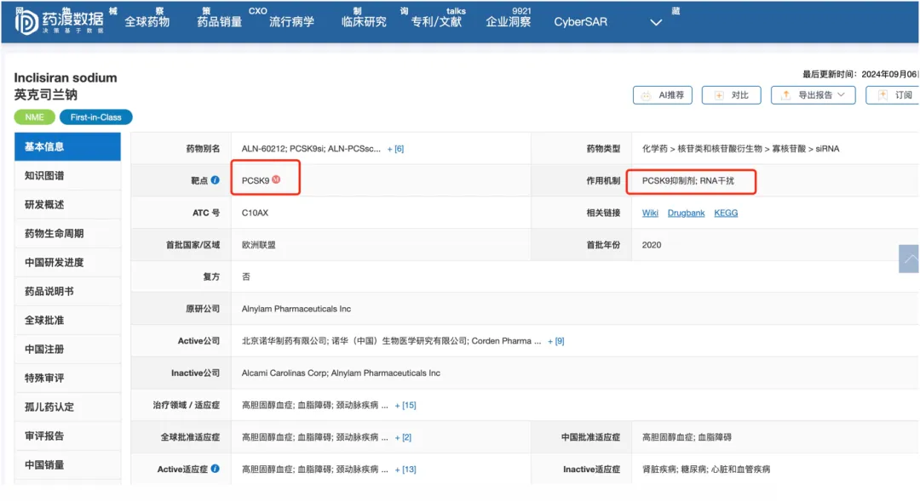920x501 pixels.
Task: Click the info icon beside 靶点
Action: click(x=215, y=180)
